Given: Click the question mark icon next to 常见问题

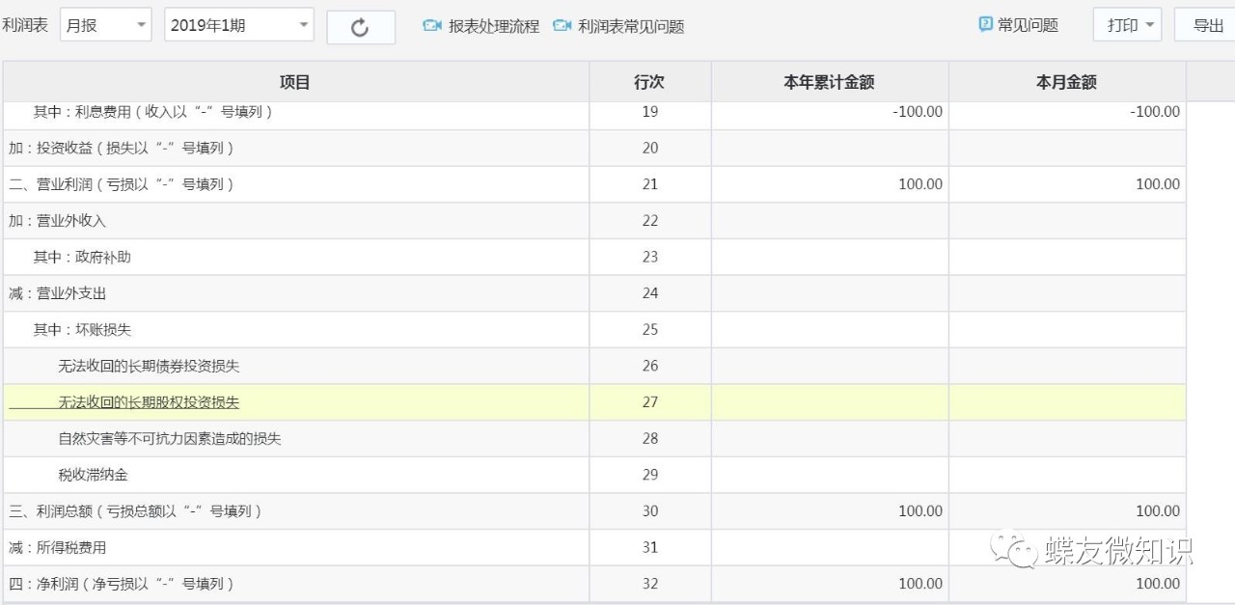Looking at the screenshot, I should [x=984, y=27].
